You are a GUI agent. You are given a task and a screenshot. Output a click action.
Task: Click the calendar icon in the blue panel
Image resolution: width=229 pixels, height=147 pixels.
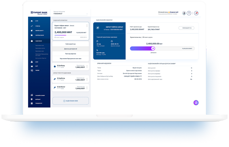click(x=97, y=41)
